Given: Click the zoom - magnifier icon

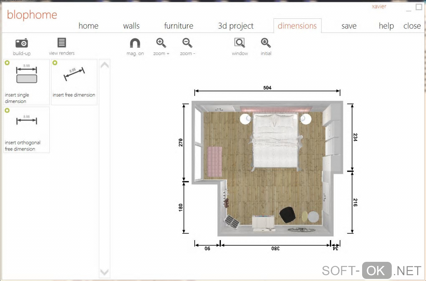Looking at the screenshot, I should tap(187, 43).
